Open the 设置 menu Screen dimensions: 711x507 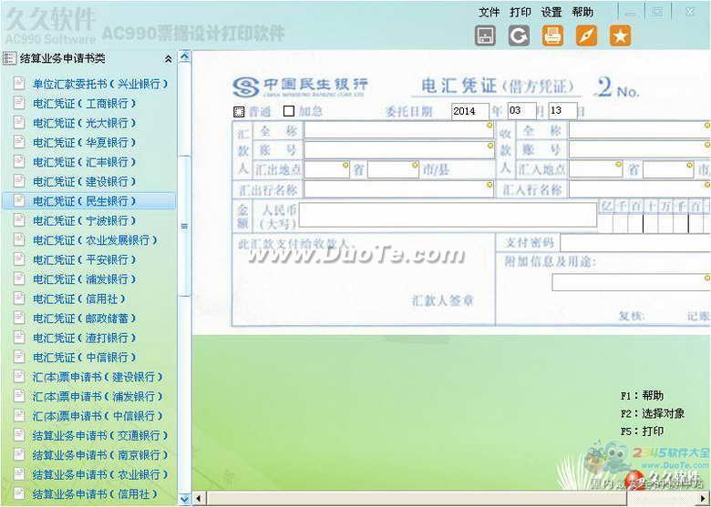[x=551, y=12]
